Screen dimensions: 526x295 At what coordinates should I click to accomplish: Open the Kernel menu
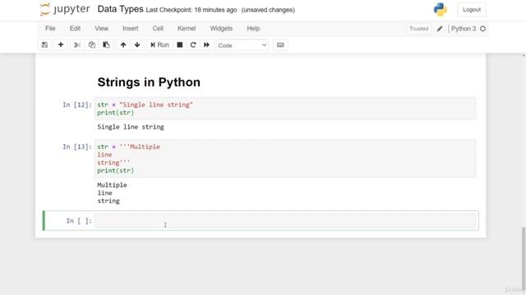[187, 29]
